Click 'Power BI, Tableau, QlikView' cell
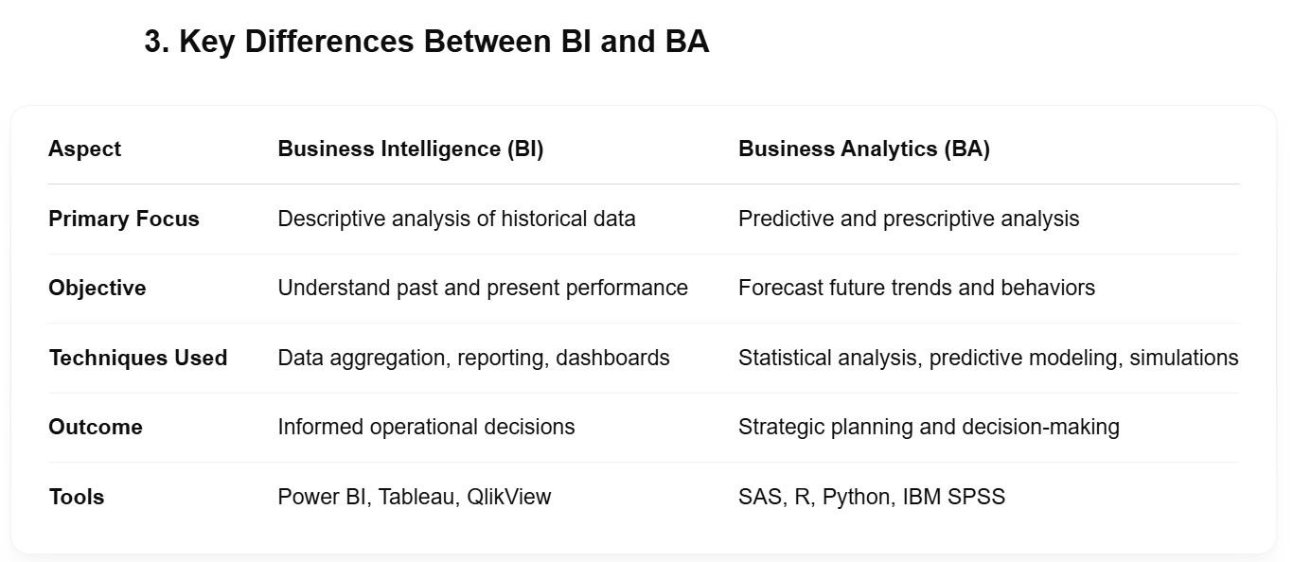Viewport: 1293px width, 562px height. pos(414,497)
